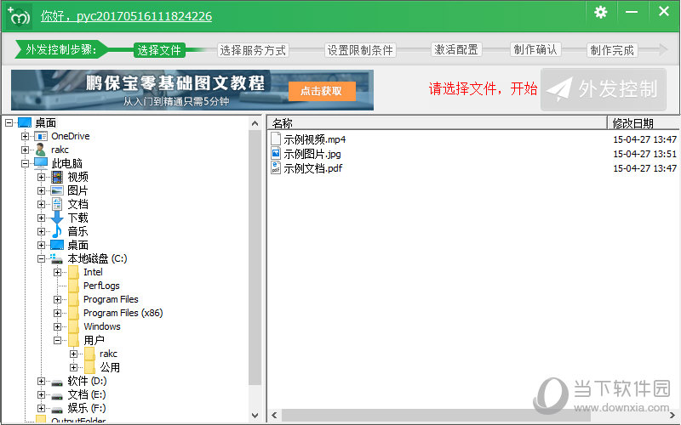681x425 pixels.
Task: Select the 示例视频.mp4 file icon
Action: click(x=275, y=139)
